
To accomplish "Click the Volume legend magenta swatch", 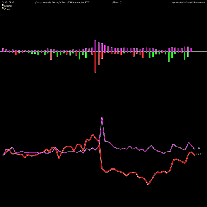I will [2, 5].
